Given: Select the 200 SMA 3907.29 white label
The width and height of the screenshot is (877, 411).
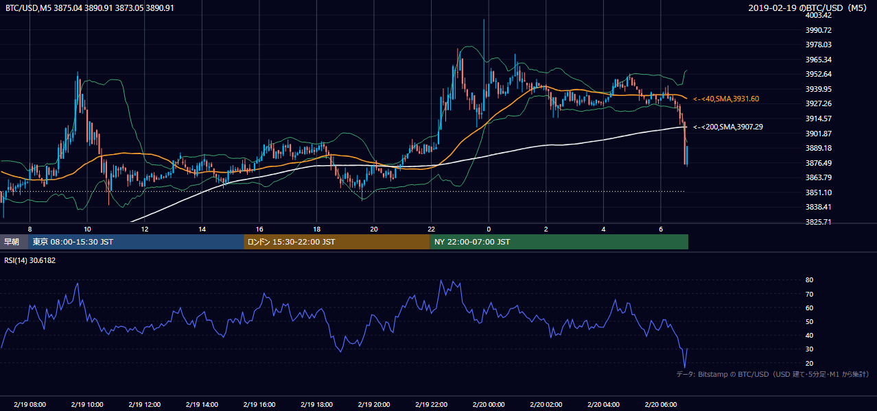Looking at the screenshot, I should tap(727, 127).
